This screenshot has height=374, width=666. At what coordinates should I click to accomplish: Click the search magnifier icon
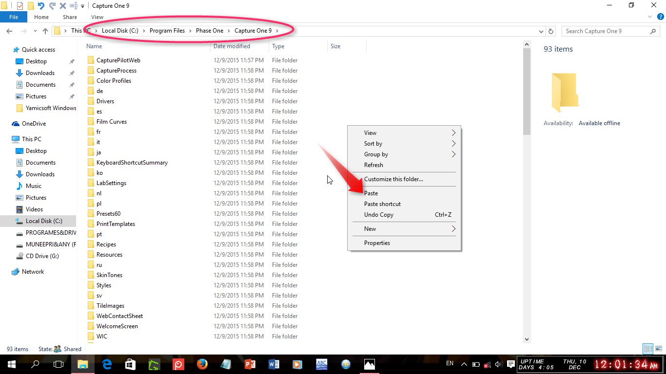click(653, 31)
